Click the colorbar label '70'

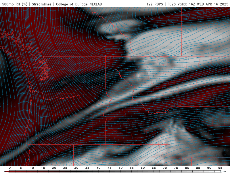point(165,168)
